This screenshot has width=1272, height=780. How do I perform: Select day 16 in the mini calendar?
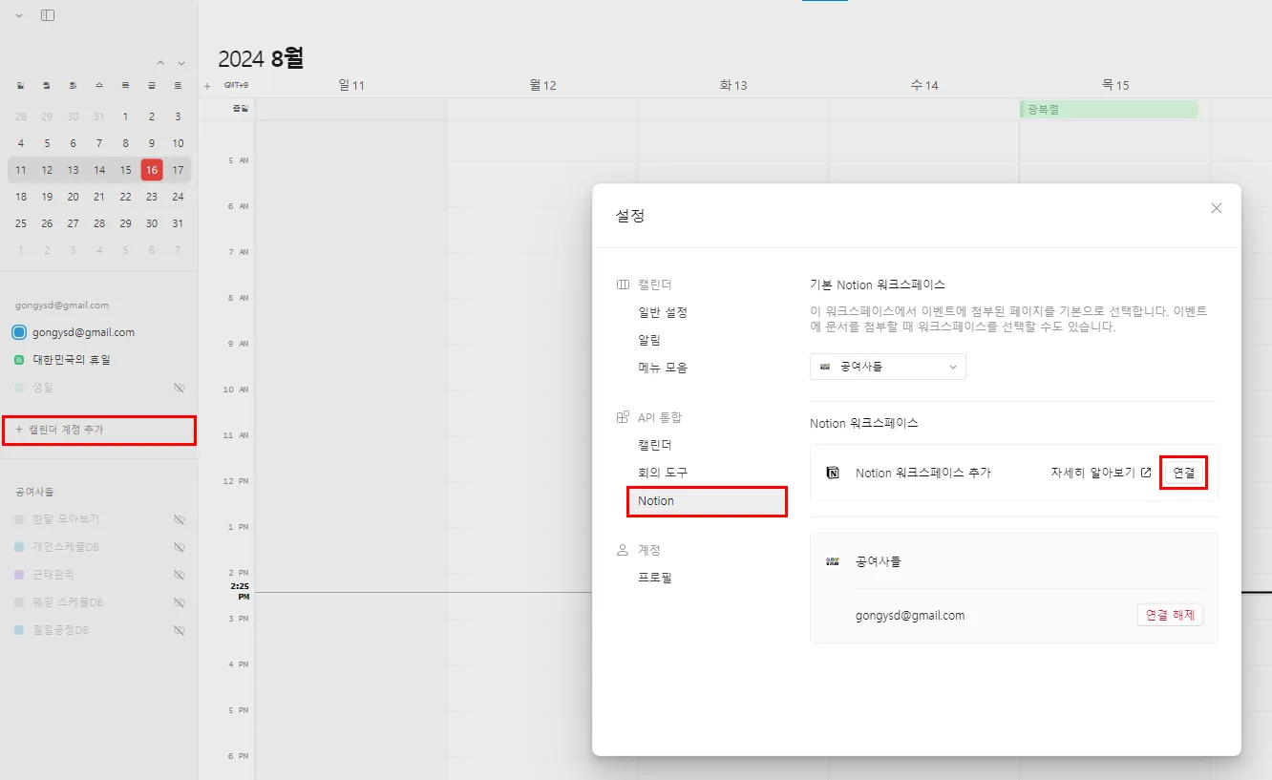[151, 169]
